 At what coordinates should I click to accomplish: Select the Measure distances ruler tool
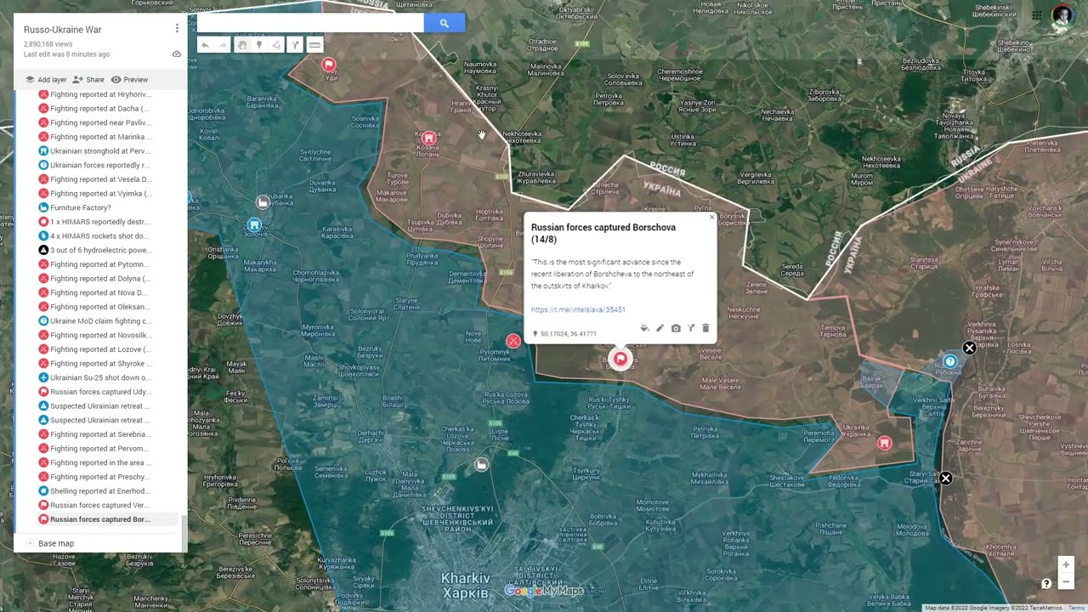click(x=314, y=45)
